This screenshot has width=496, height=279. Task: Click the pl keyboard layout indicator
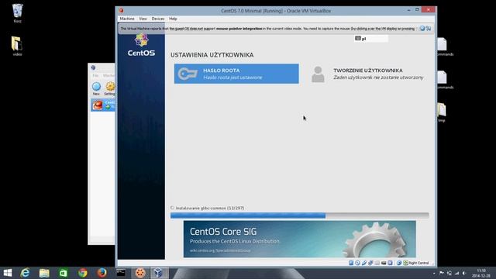pyautogui.click(x=370, y=38)
